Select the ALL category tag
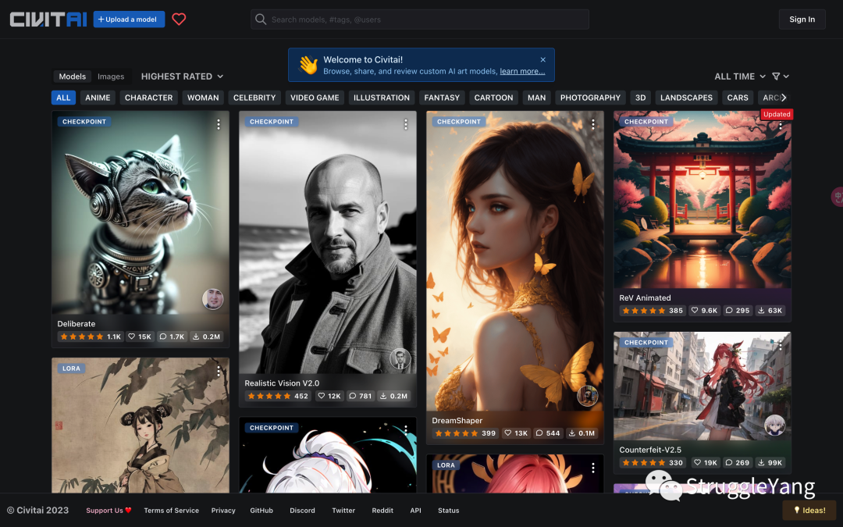This screenshot has height=527, width=843. coord(63,98)
